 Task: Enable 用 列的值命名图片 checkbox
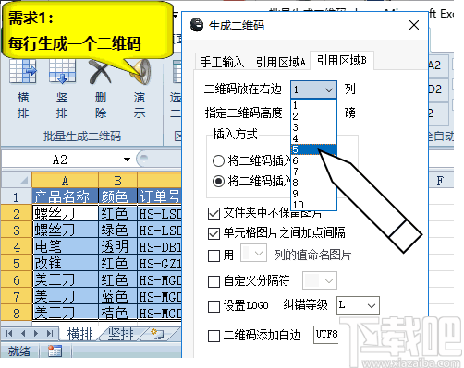click(214, 255)
